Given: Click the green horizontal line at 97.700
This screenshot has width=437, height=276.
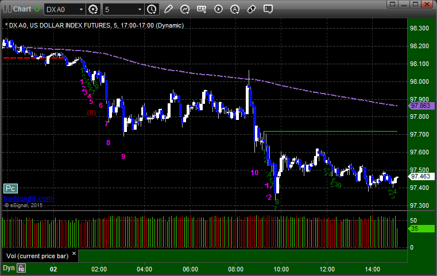Looking at the screenshot, I should pos(330,131).
